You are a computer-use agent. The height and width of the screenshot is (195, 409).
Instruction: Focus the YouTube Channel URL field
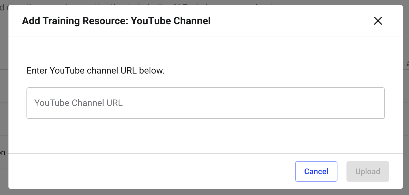(x=206, y=103)
